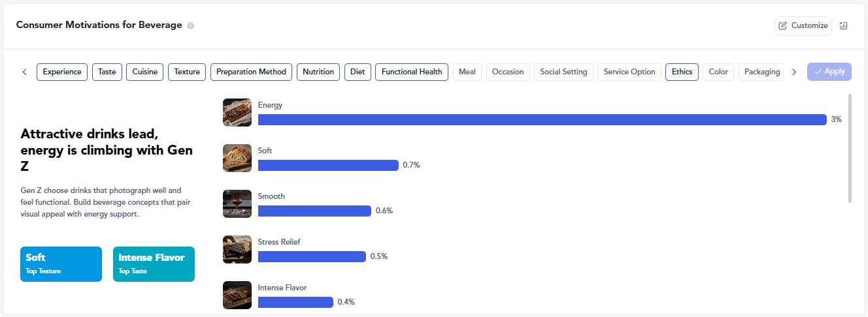Turn on the Packaging filter chip
868x317 pixels.
tap(761, 72)
